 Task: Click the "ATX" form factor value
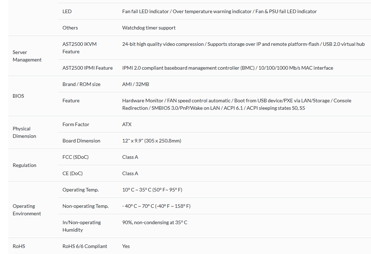click(127, 124)
